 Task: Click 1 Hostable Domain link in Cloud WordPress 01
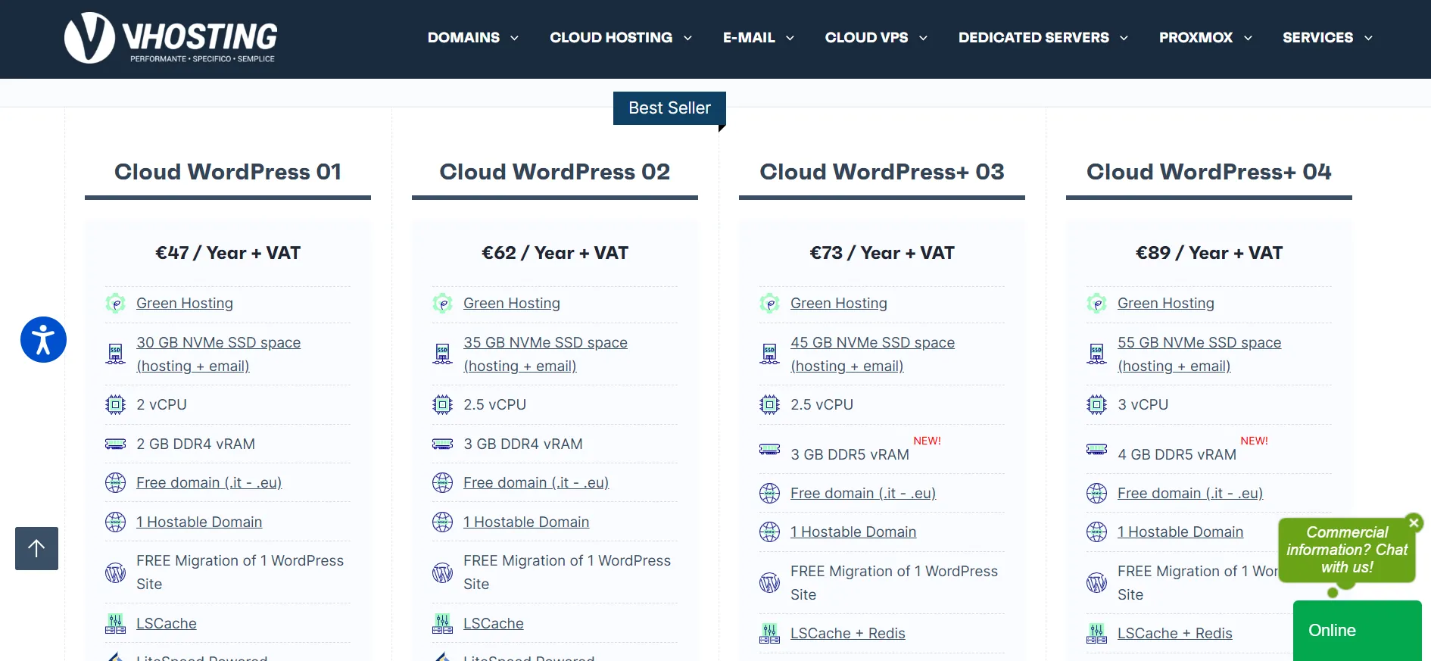(x=199, y=522)
